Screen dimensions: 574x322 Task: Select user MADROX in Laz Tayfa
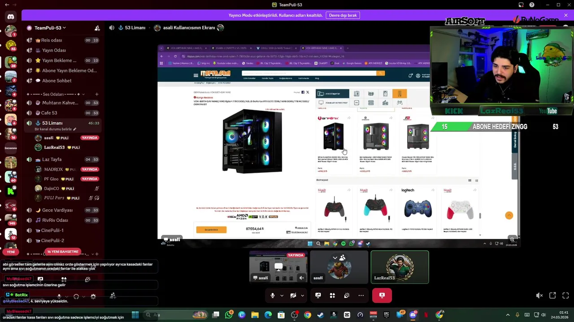63,169
